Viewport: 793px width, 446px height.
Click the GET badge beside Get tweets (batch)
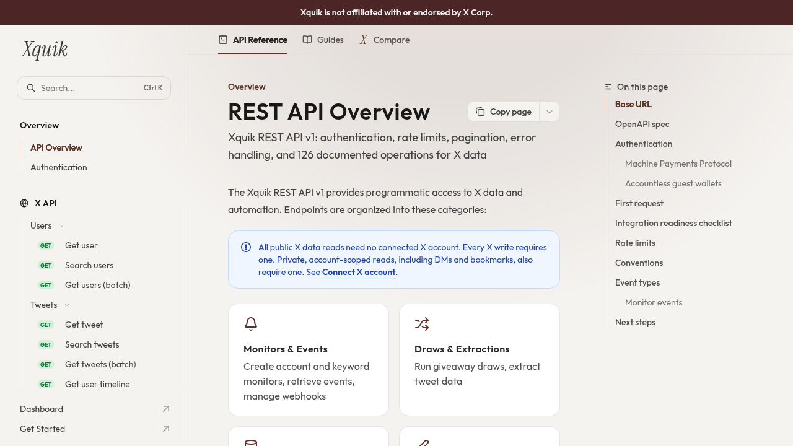tap(46, 364)
